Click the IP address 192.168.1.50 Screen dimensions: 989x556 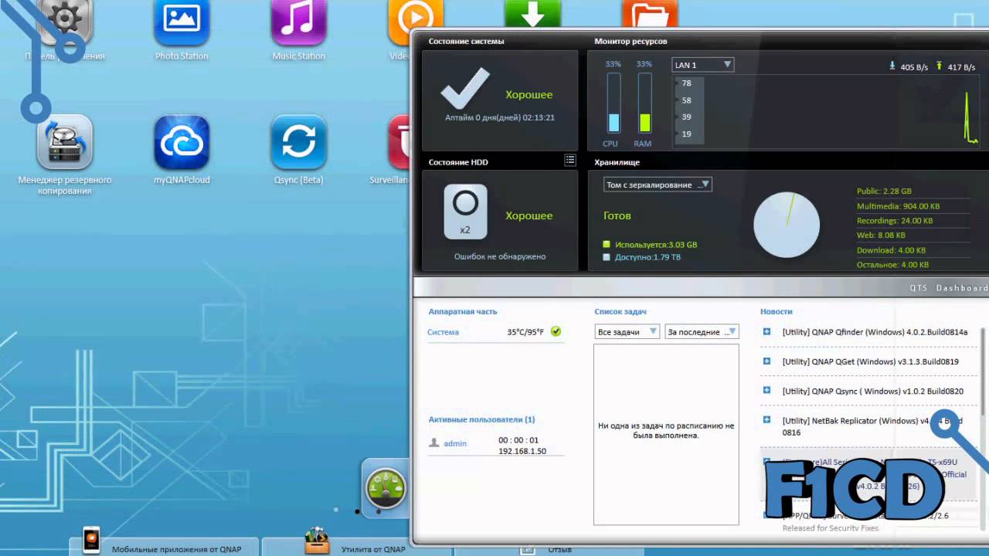[x=522, y=451]
